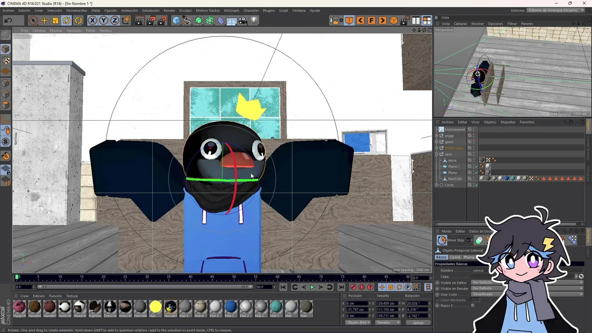Screen dimensions: 592x333
Task: Toggle Z axis lock
Action: click(115, 20)
